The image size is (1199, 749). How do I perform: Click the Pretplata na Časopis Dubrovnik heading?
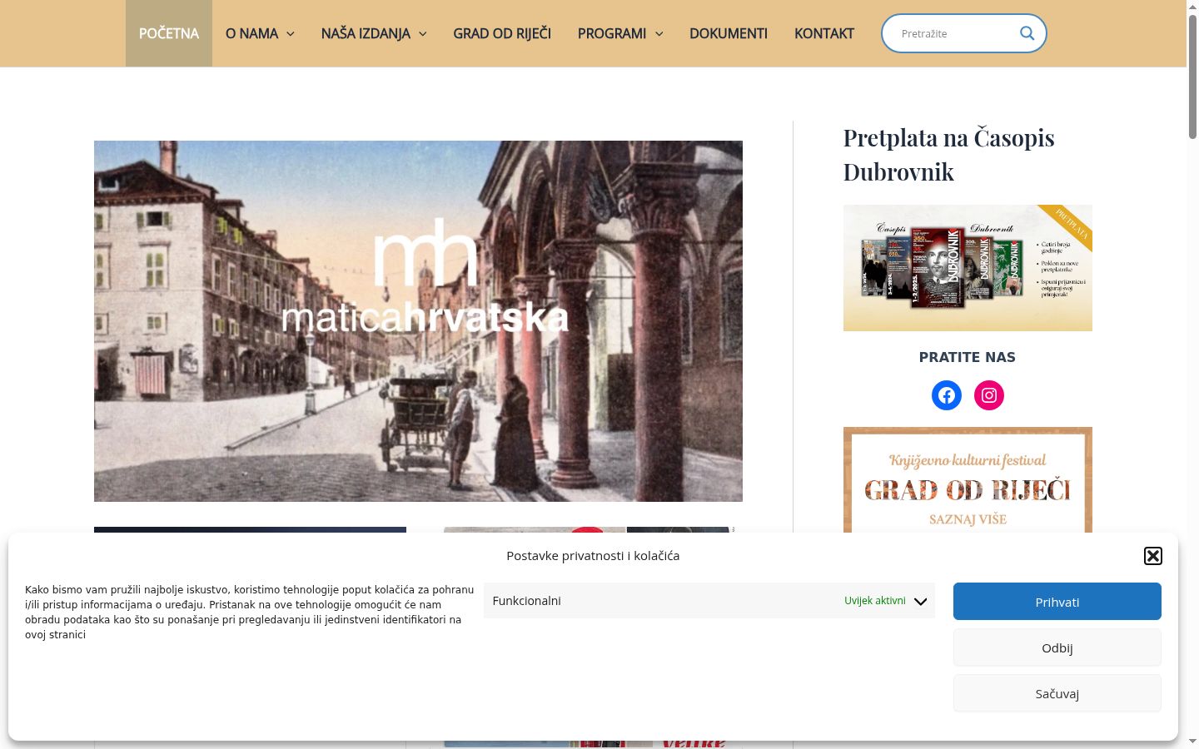pyautogui.click(x=949, y=155)
